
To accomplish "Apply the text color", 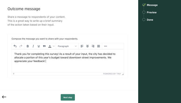I will click(x=50, y=46).
